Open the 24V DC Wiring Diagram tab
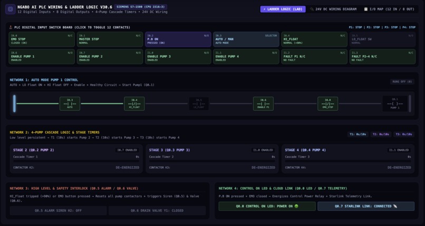 pos(333,9)
